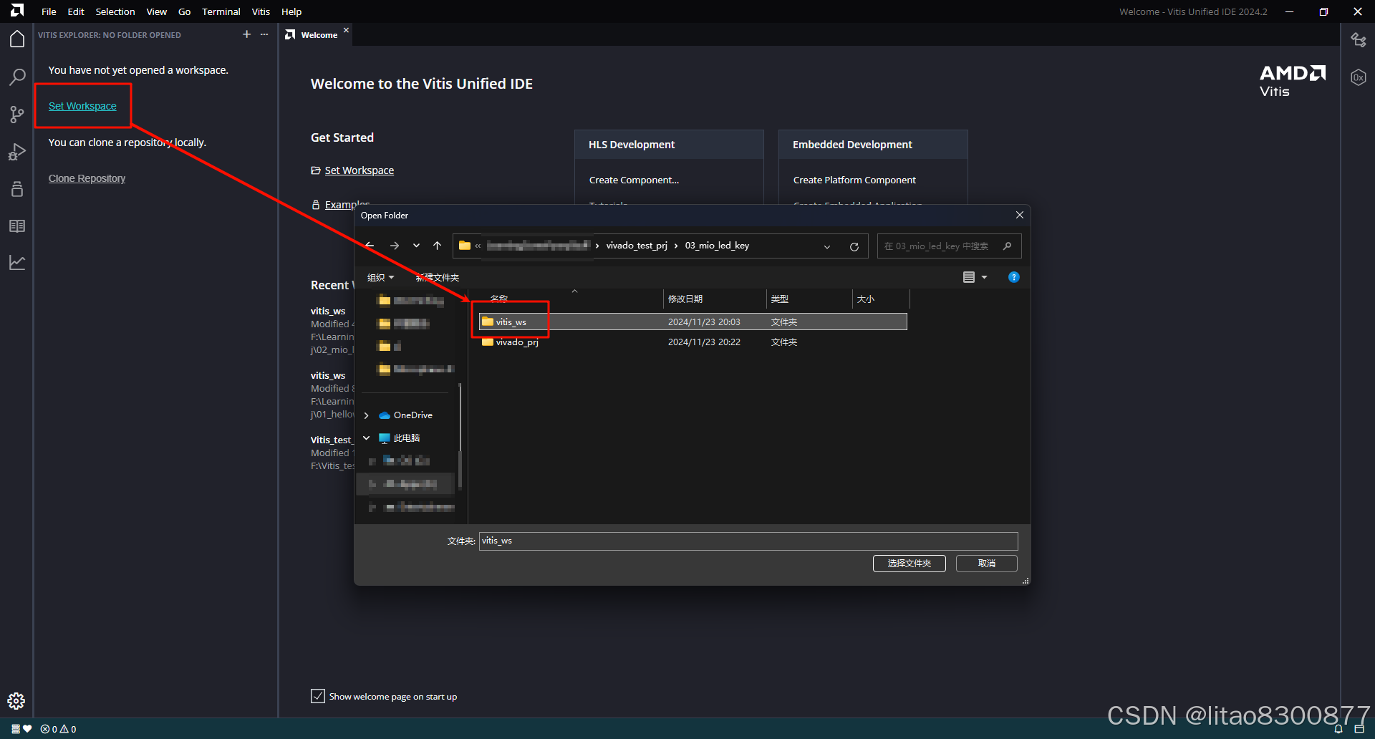Screen dimensions: 1375x739
Task: Click Set Workspace under Get Started
Action: tap(360, 170)
